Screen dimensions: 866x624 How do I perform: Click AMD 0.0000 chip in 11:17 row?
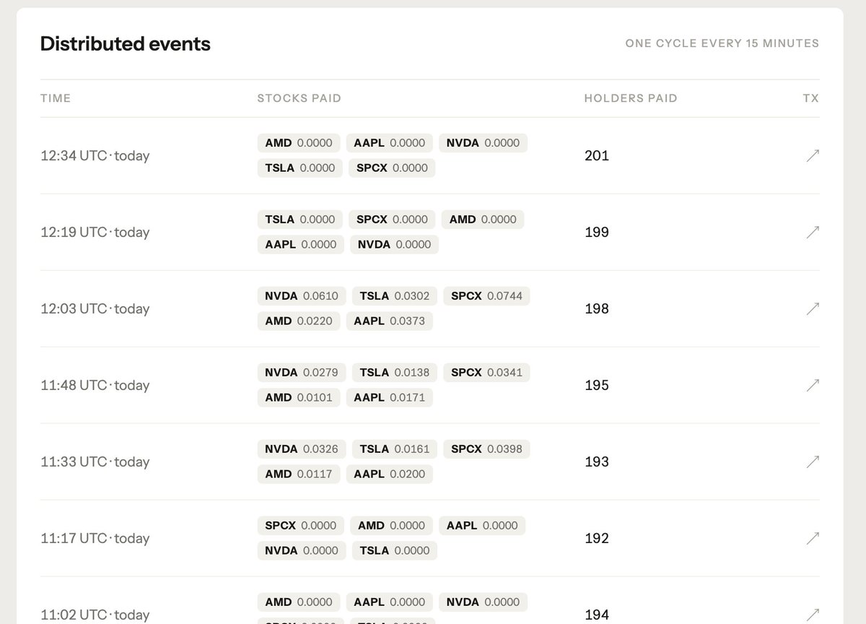pos(392,526)
